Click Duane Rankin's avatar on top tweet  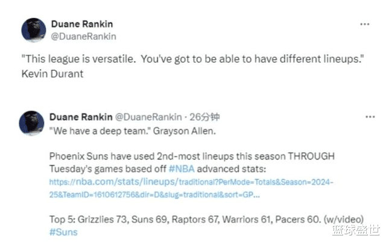pyautogui.click(x=34, y=30)
